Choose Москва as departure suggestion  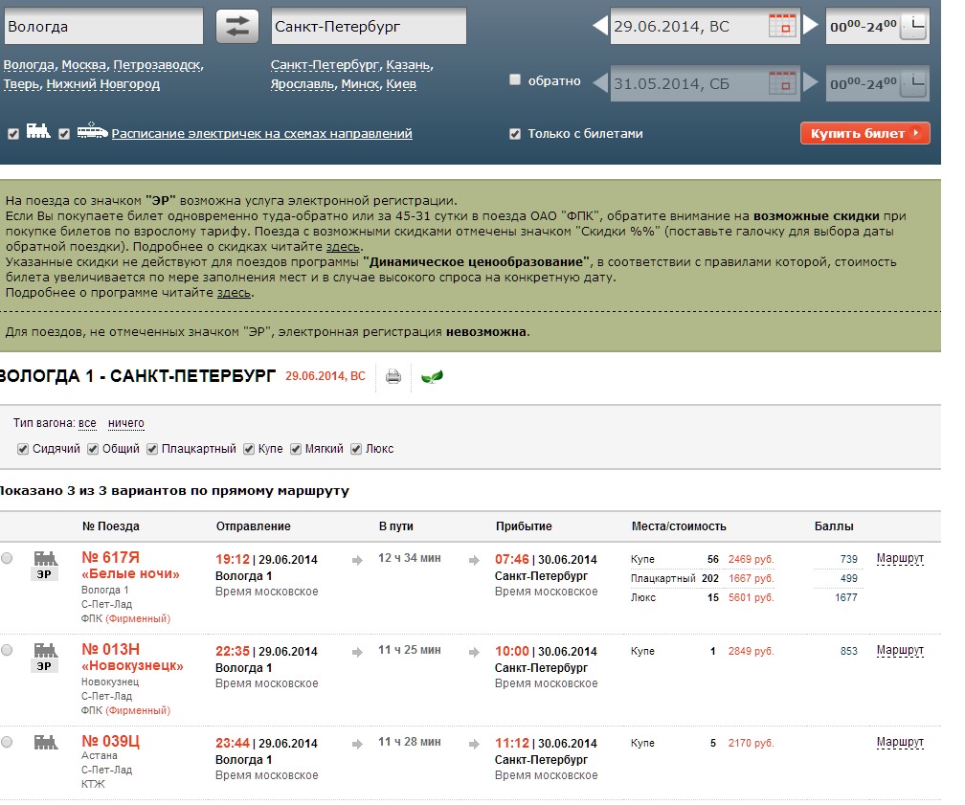click(83, 66)
